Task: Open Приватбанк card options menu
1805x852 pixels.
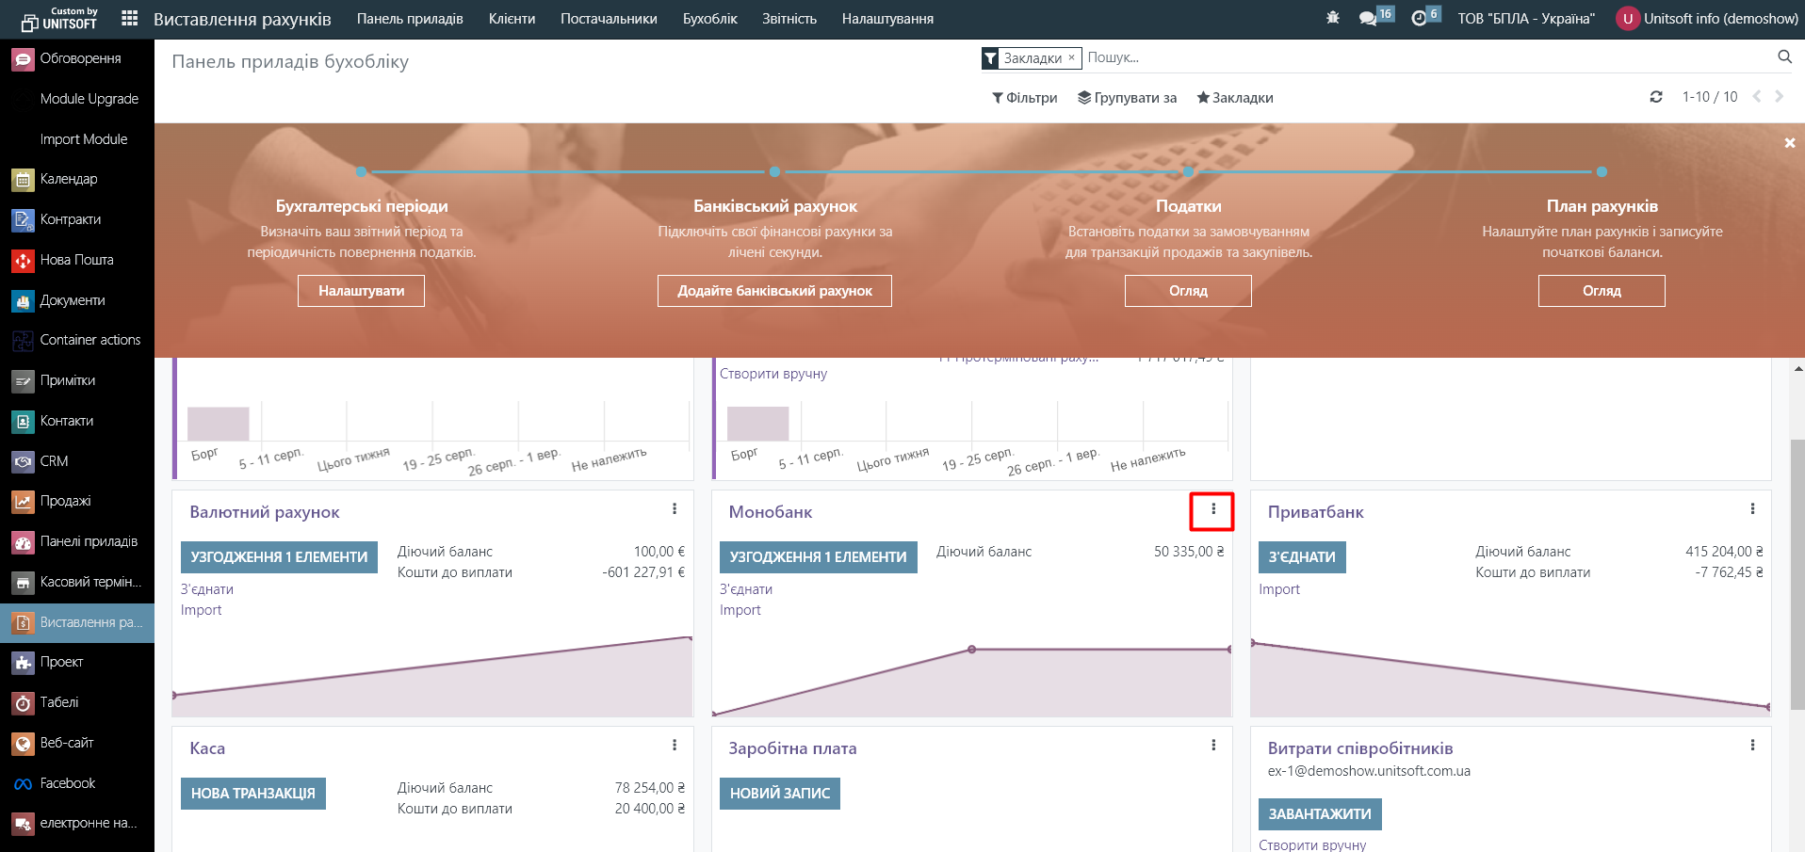Action: tap(1752, 509)
